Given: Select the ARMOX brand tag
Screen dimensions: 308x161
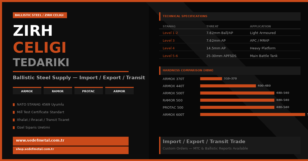Looking at the screenshot, I should pos(27,91).
